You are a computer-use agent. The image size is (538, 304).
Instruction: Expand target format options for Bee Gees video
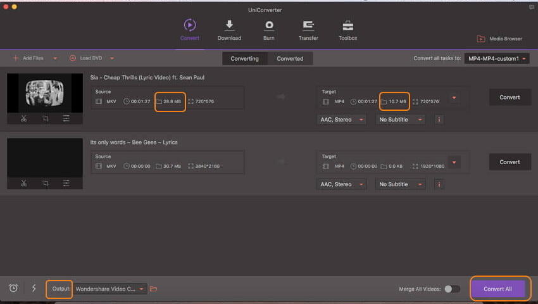[454, 162]
